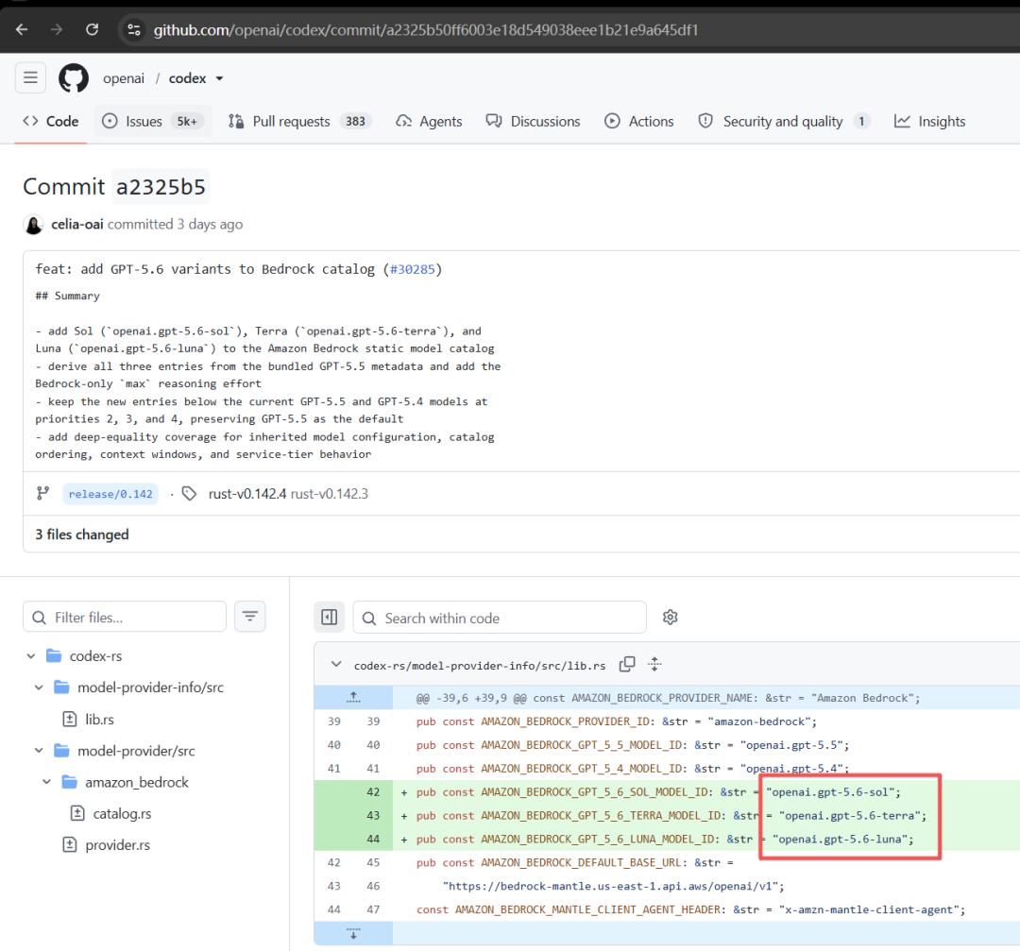1020x951 pixels.
Task: Open the Pull requests tab
Action: (x=299, y=121)
